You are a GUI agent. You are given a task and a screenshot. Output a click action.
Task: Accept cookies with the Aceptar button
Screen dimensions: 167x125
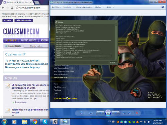tap(8, 20)
